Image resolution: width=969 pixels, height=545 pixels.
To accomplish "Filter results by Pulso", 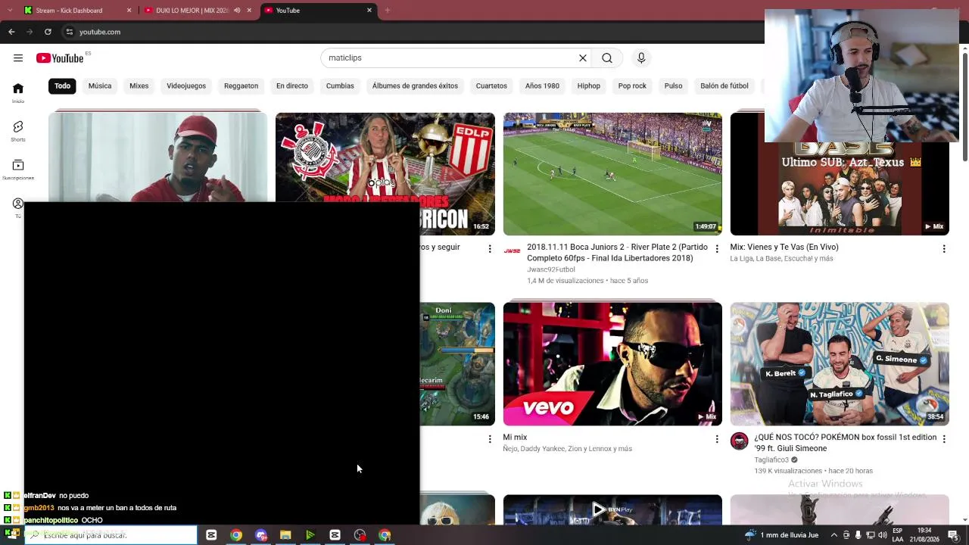I will (x=673, y=86).
